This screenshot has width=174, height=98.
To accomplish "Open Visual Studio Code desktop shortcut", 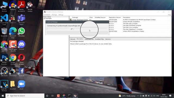I will [4, 20].
